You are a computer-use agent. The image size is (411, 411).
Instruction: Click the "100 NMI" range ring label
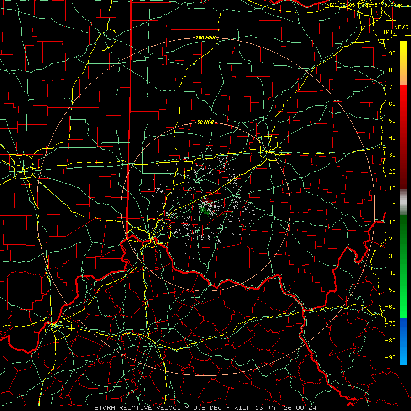[x=205, y=38]
